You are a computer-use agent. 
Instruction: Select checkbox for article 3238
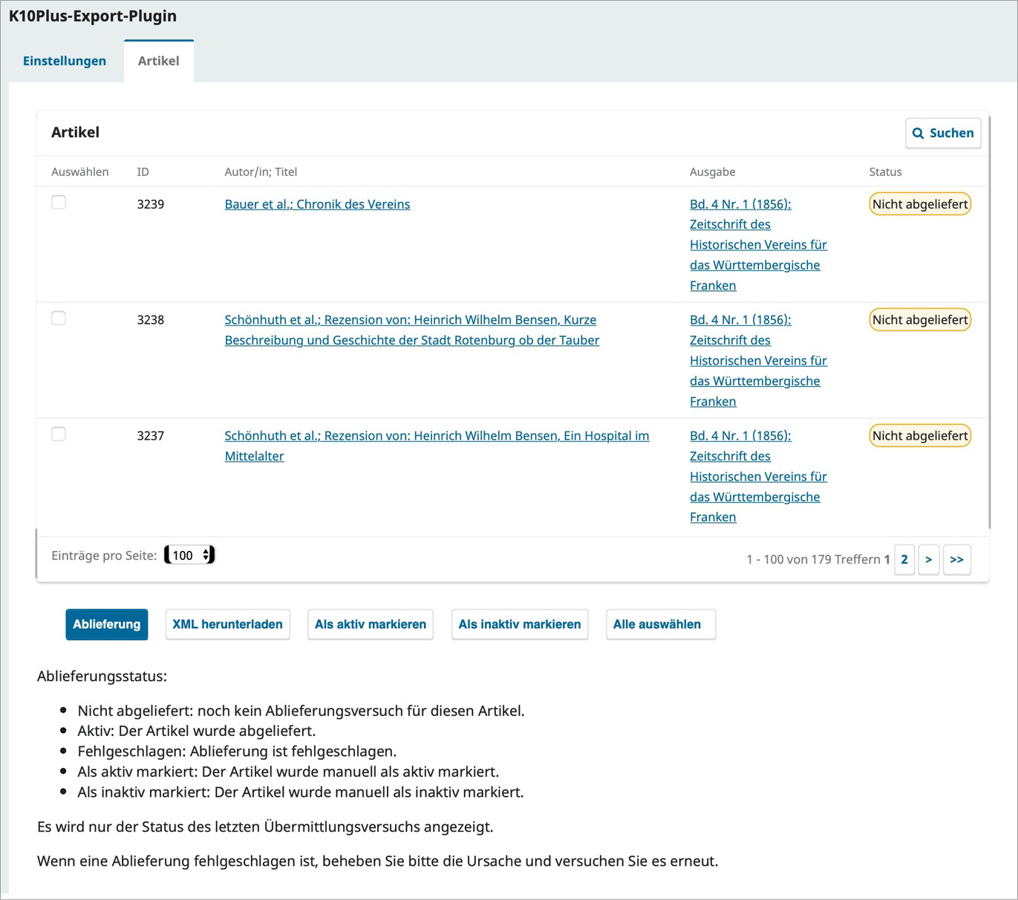pyautogui.click(x=59, y=319)
